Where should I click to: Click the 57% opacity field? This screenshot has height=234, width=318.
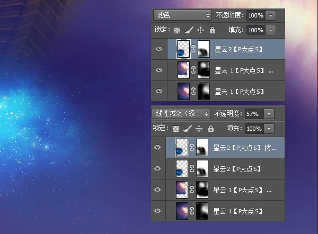254,114
